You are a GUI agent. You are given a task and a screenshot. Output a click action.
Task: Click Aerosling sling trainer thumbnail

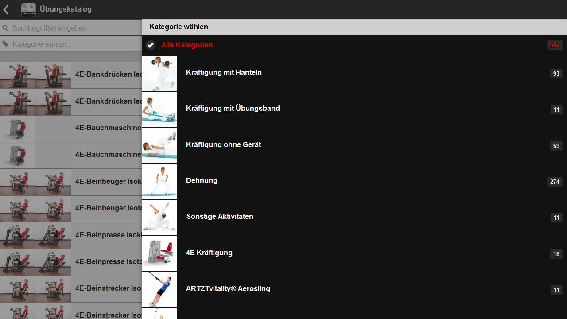click(159, 290)
